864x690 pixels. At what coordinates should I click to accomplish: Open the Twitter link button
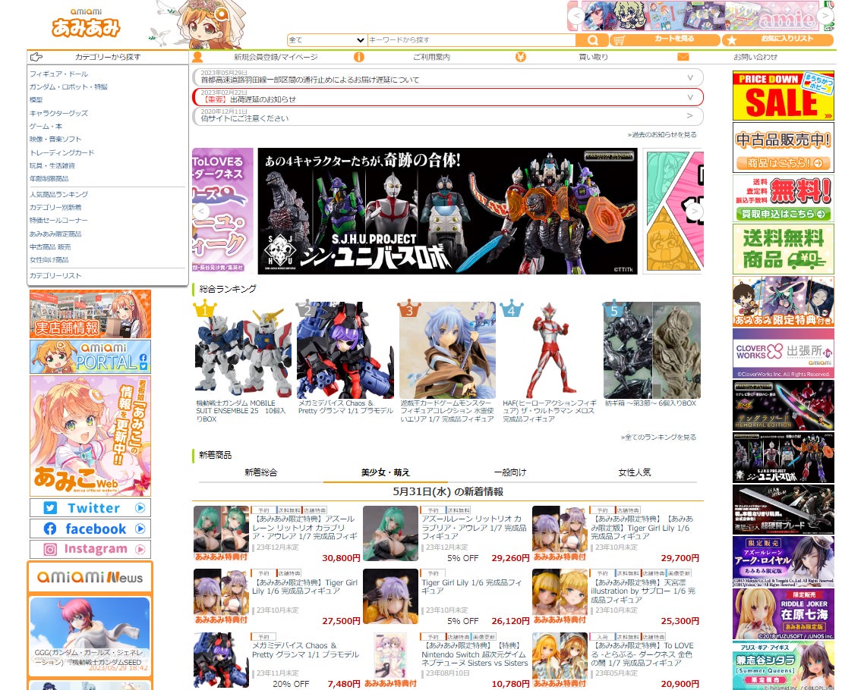90,508
